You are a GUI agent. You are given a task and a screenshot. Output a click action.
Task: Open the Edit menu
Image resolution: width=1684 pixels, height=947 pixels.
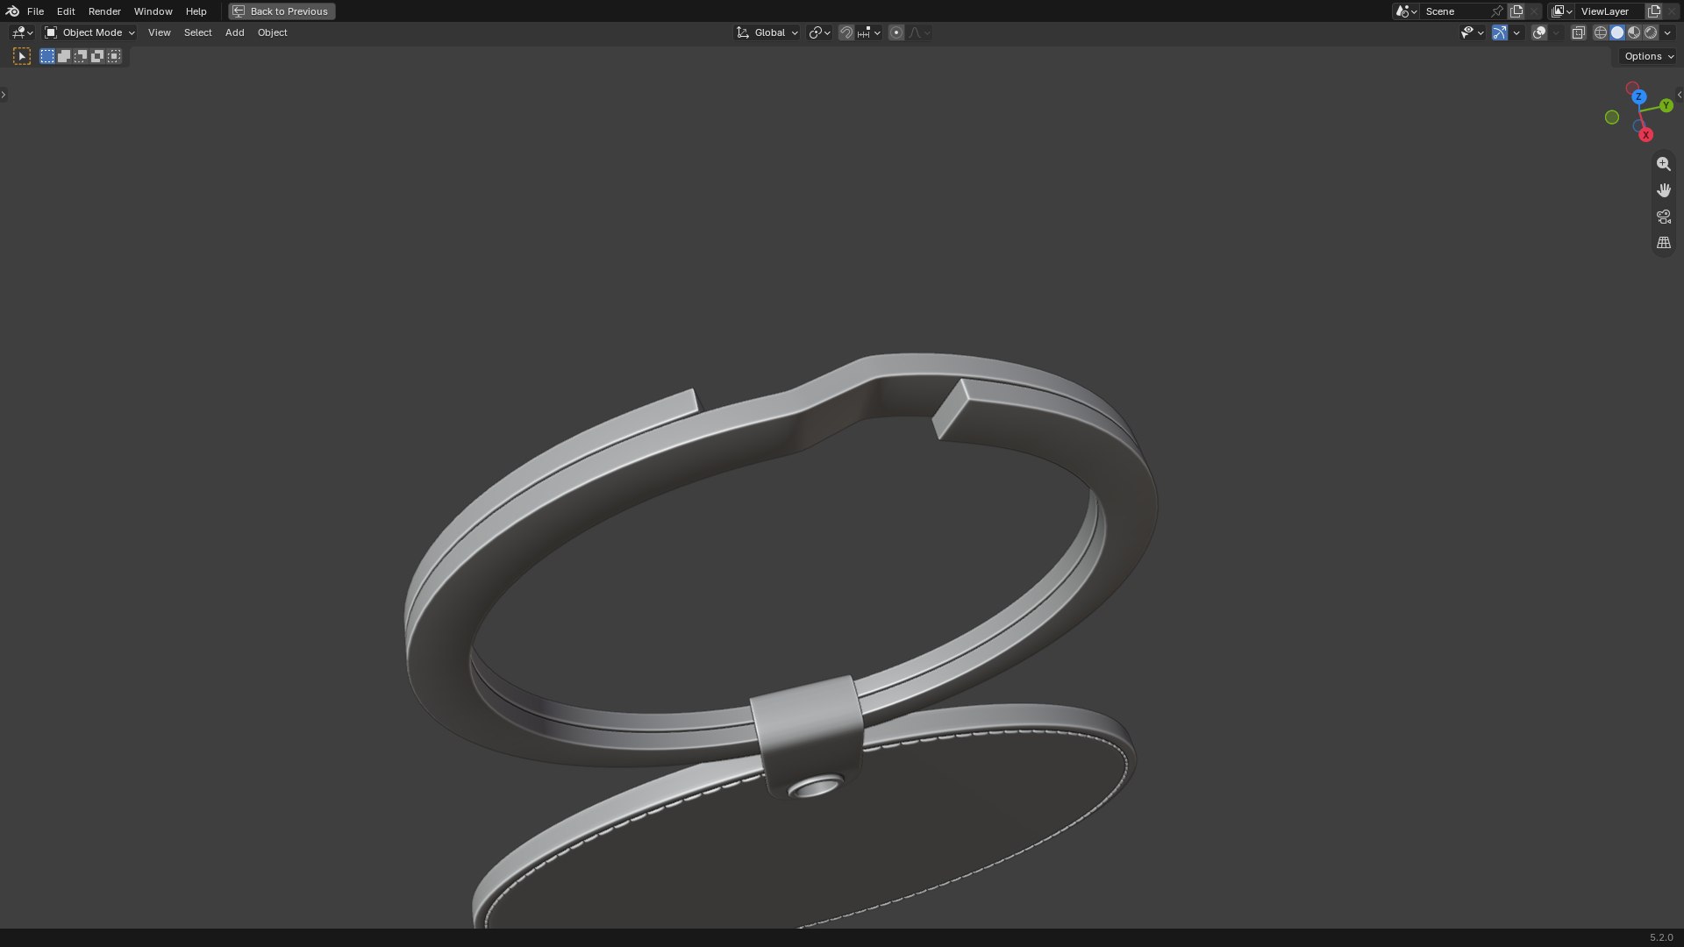pos(66,11)
